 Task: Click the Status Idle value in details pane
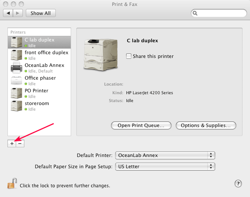pos(129,101)
